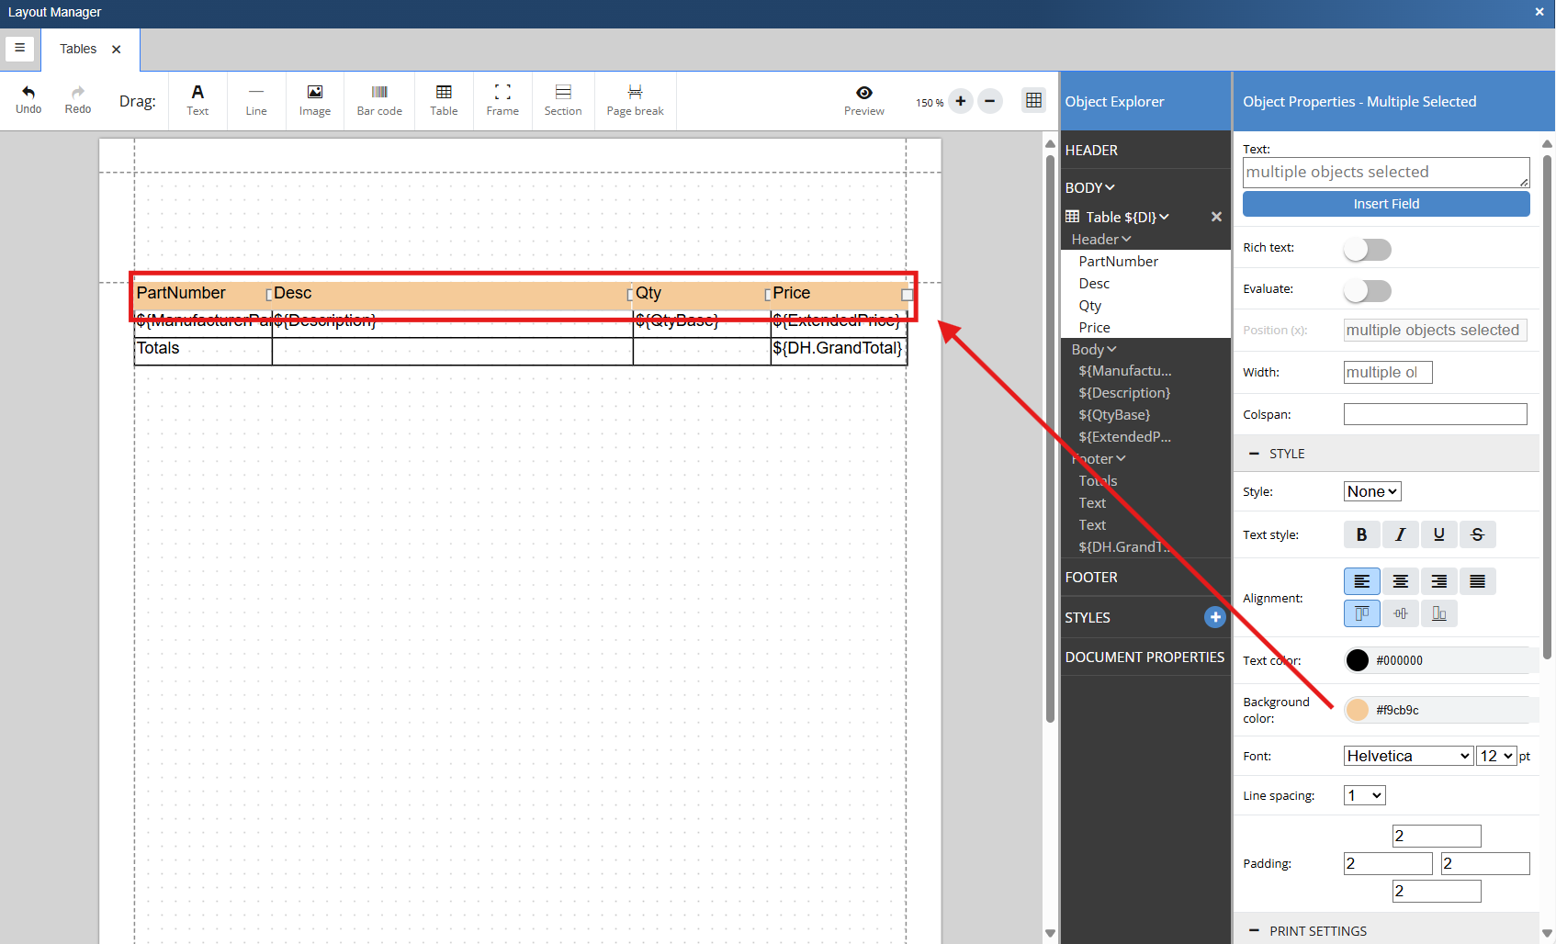Switch to the Tables tab
The width and height of the screenshot is (1556, 944).
pyautogui.click(x=78, y=50)
